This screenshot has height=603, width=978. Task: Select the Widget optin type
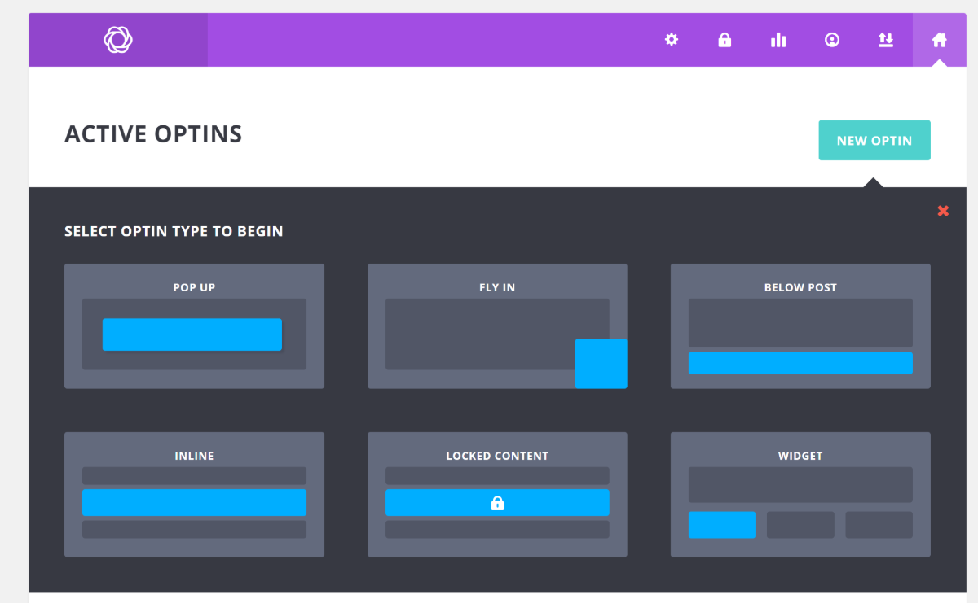[800, 495]
